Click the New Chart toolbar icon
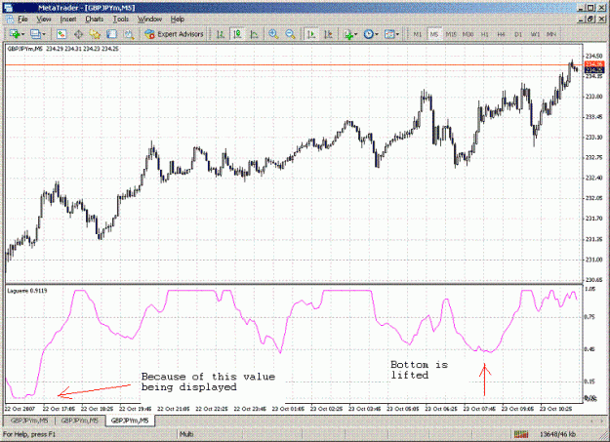 tap(17, 34)
